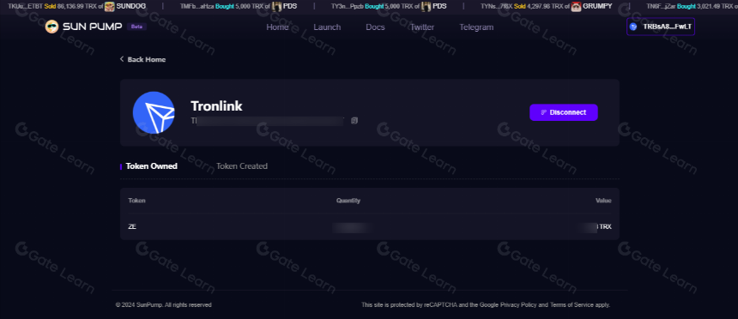Click the GRUMPY token icon in ticker

click(x=576, y=6)
